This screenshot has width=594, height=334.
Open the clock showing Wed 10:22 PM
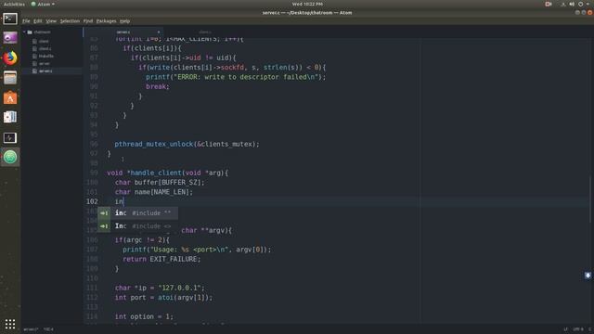(x=307, y=4)
